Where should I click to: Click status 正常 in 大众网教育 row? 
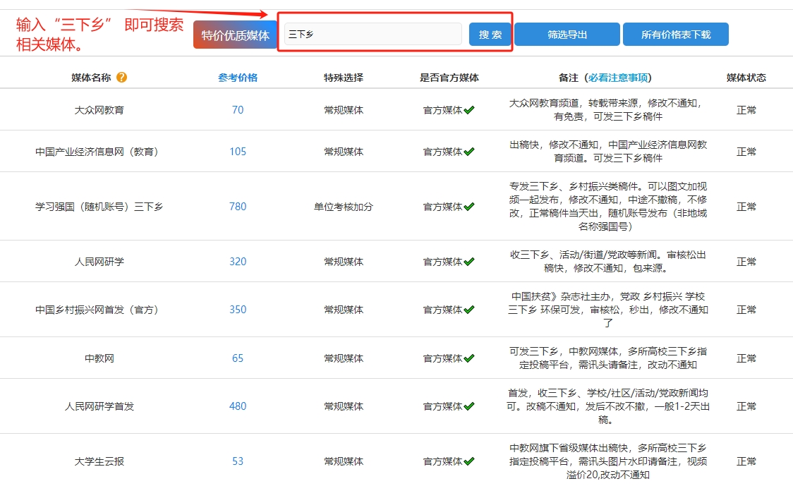746,110
